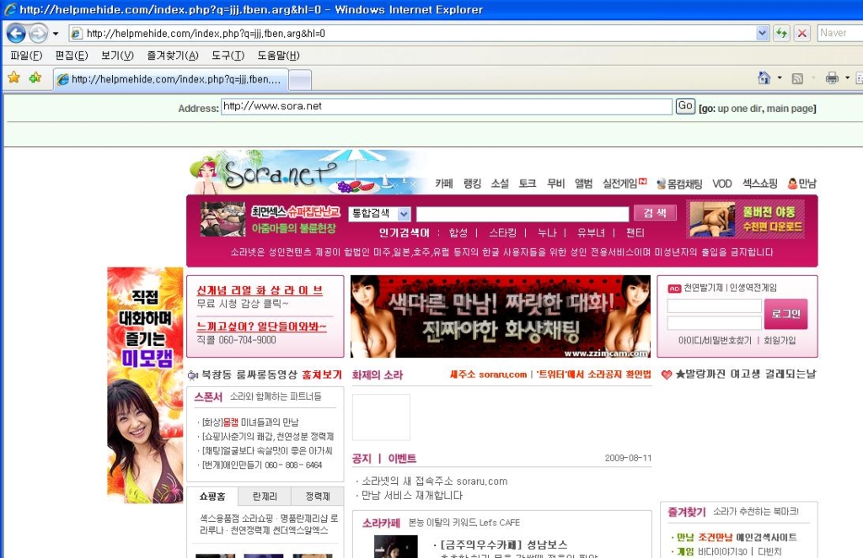
Task: Open the 도구(T) menu
Action: click(228, 56)
